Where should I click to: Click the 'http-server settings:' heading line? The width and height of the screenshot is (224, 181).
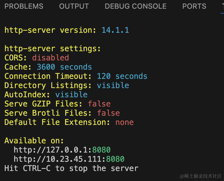(52, 49)
